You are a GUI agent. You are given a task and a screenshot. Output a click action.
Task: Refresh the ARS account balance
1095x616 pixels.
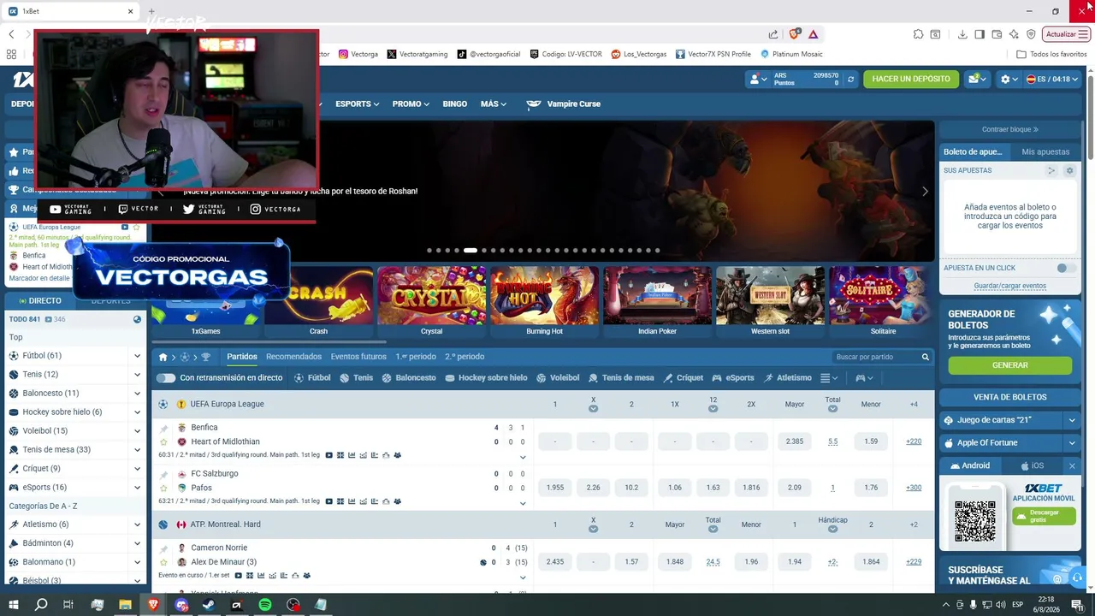[x=850, y=80]
